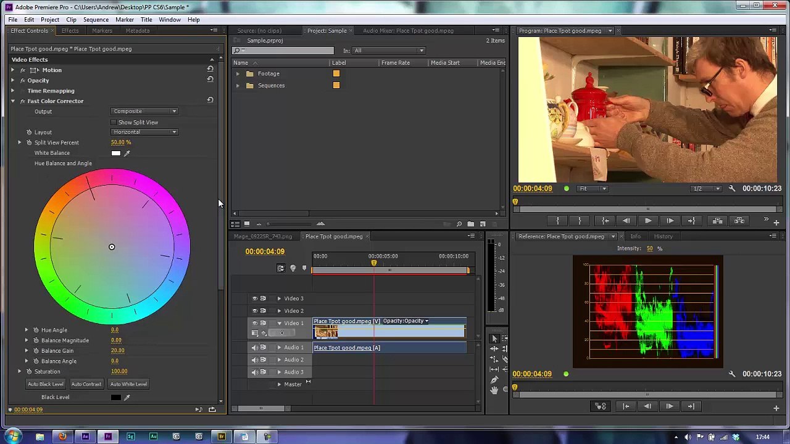Screen dimensions: 790x444
Task: Switch to the Audio Mixer tab
Action: [x=408, y=31]
